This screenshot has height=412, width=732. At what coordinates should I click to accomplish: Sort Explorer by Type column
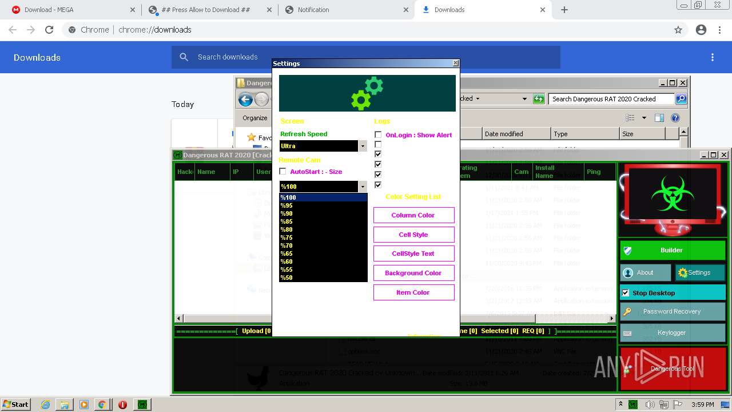tap(585, 134)
